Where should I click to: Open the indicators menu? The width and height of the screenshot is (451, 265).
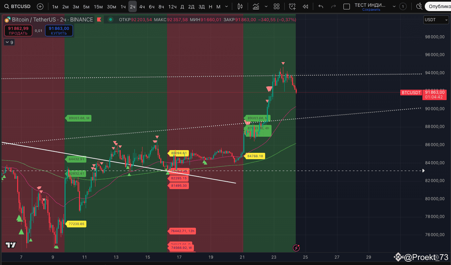256,6
